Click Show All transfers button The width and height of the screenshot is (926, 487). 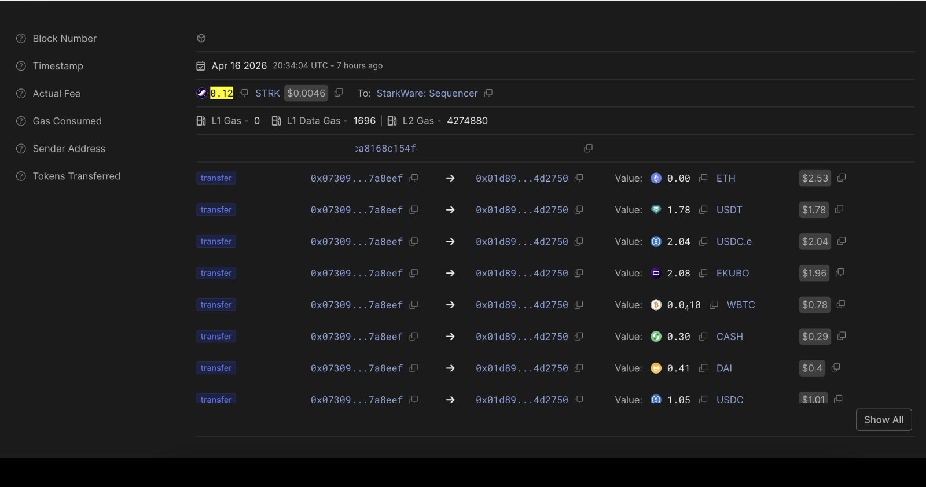coord(883,420)
